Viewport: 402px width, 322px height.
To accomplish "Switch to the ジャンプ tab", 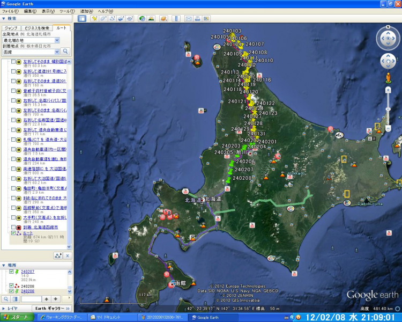I will tap(11, 28).
